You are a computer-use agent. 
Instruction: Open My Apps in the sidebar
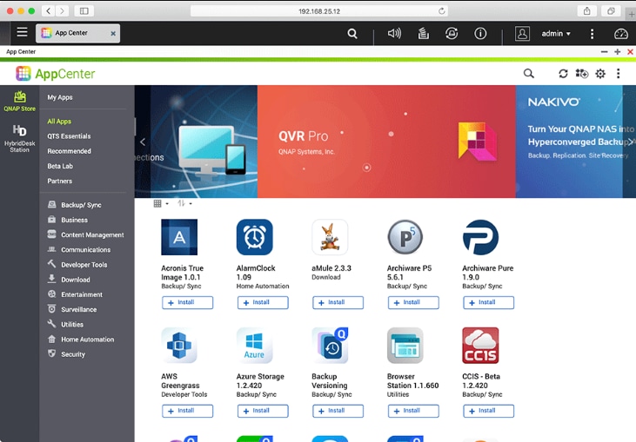coord(60,97)
